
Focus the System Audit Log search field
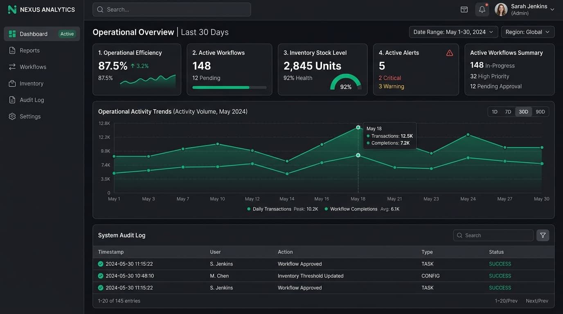[x=493, y=235]
